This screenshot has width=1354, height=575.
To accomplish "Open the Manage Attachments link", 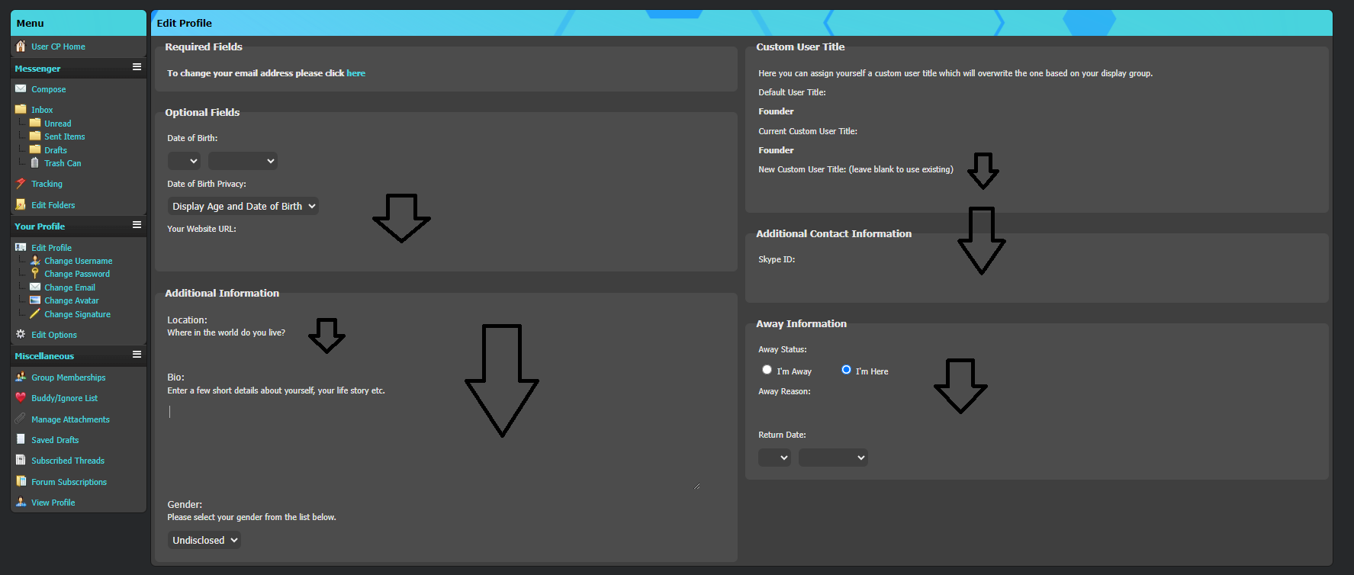I will tap(71, 419).
